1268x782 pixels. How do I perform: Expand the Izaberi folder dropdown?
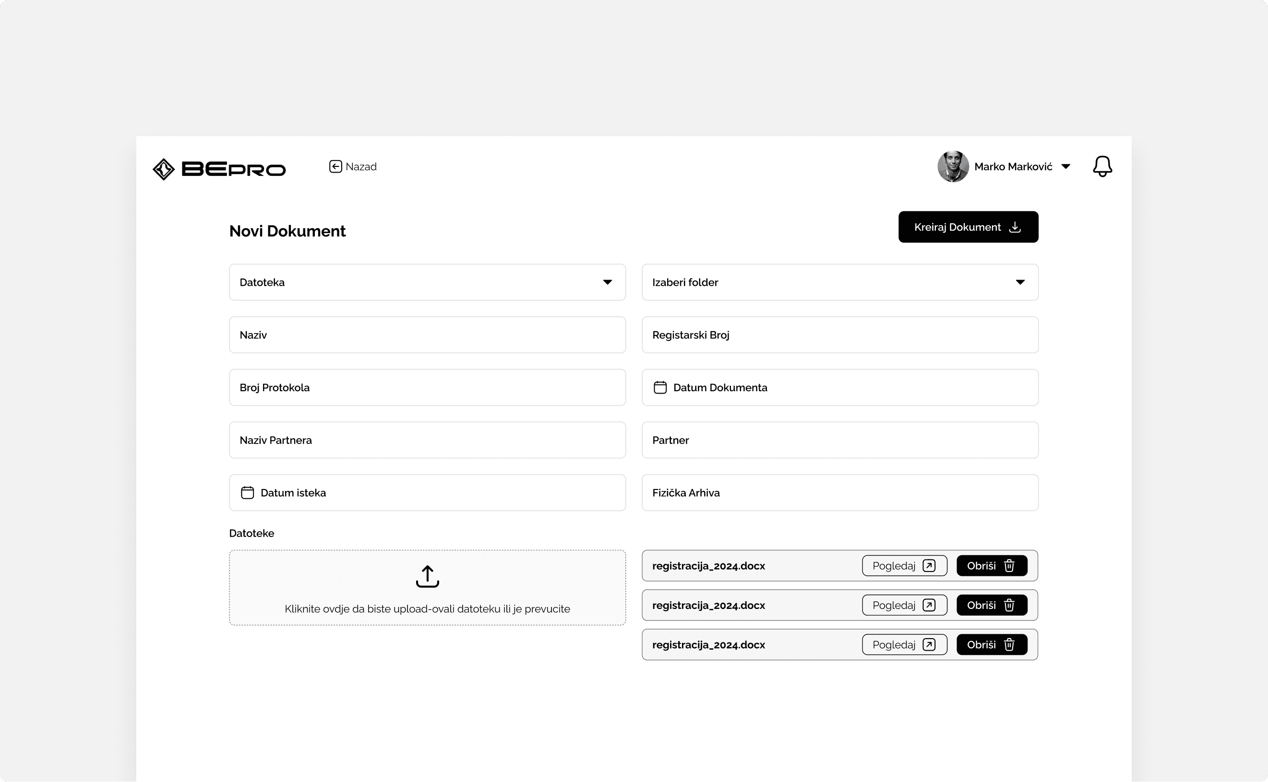point(839,282)
